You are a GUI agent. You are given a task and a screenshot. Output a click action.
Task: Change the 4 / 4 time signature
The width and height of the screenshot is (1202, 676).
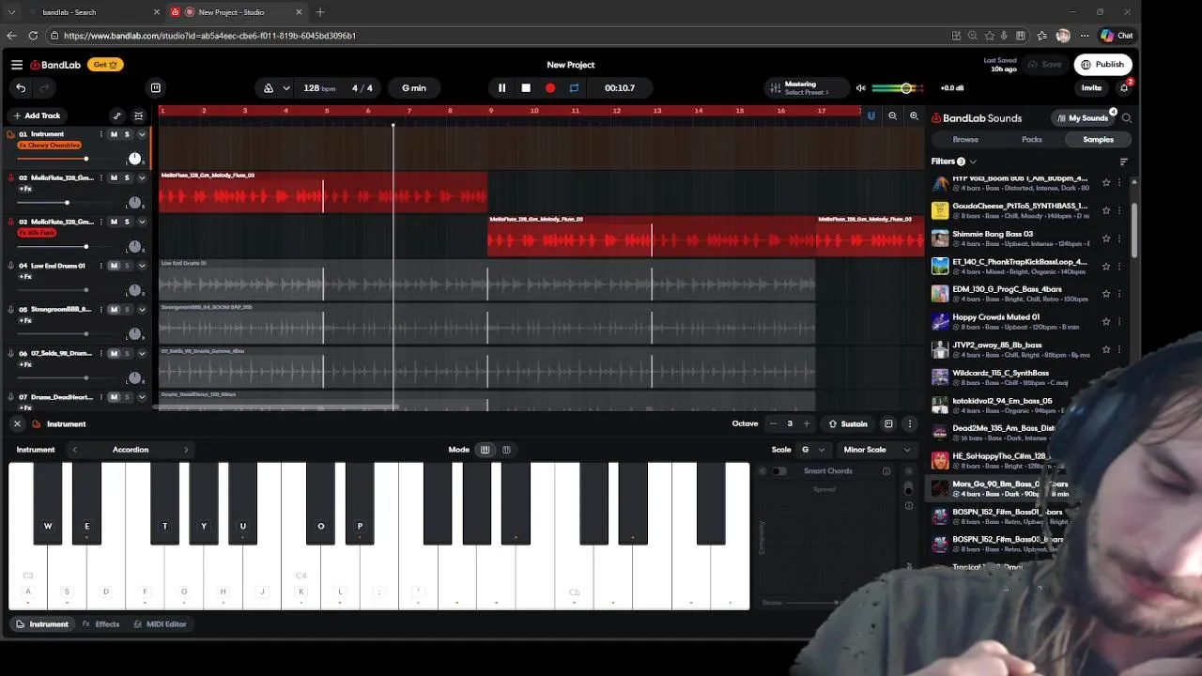(x=362, y=88)
